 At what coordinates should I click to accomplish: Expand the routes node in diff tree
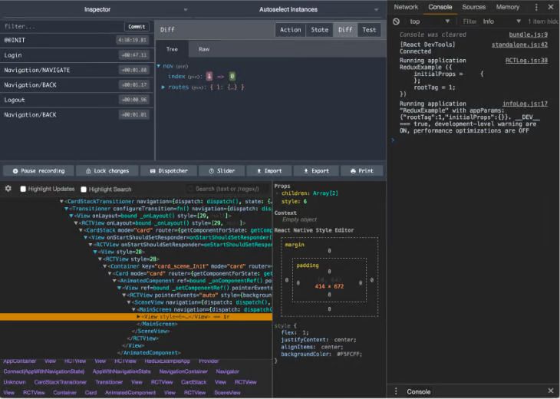(x=163, y=87)
